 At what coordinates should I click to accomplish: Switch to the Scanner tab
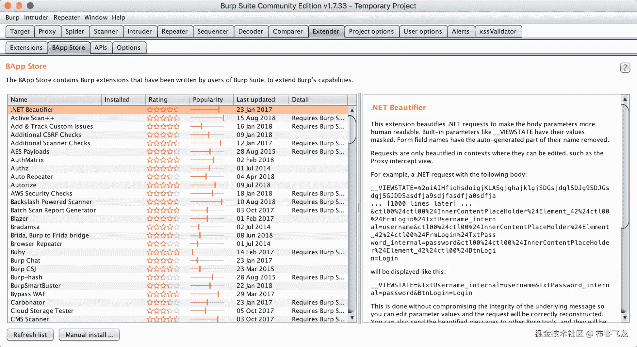(x=106, y=31)
